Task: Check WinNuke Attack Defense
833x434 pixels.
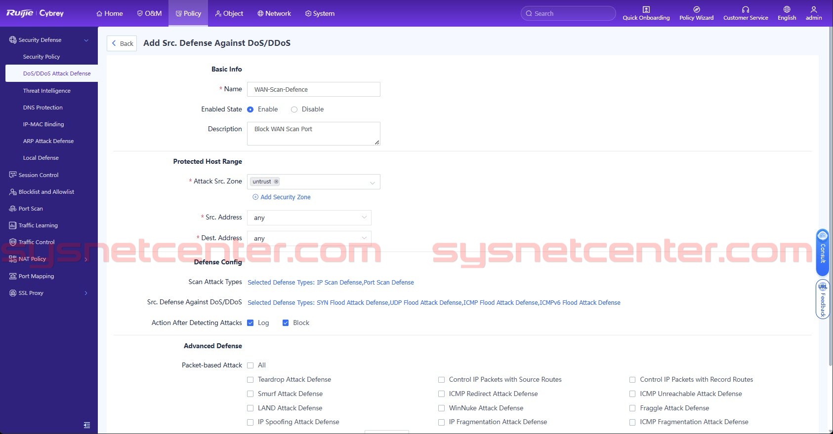Action: pyautogui.click(x=442, y=408)
